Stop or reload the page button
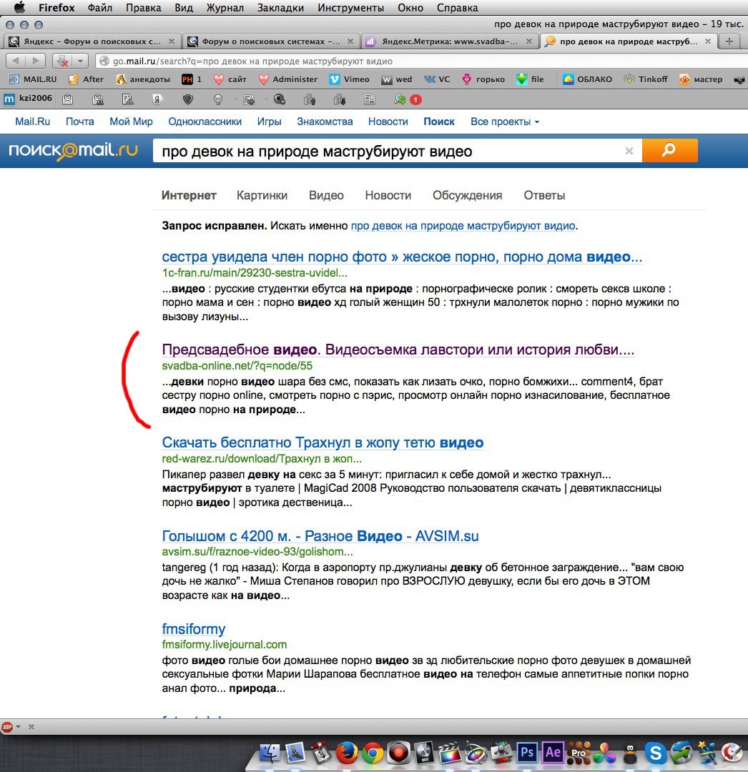Viewport: 748px width, 772px height. [x=62, y=61]
